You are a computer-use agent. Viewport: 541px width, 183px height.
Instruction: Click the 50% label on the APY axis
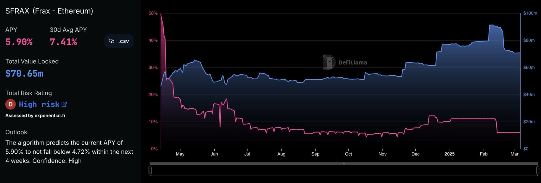(153, 13)
